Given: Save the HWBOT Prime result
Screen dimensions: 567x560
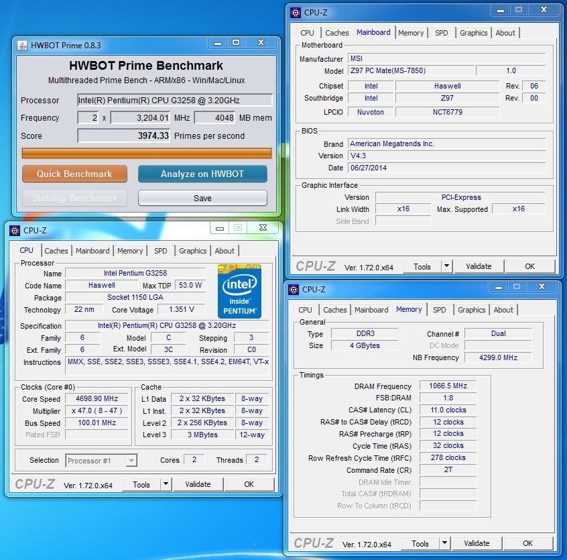Looking at the screenshot, I should (x=202, y=198).
